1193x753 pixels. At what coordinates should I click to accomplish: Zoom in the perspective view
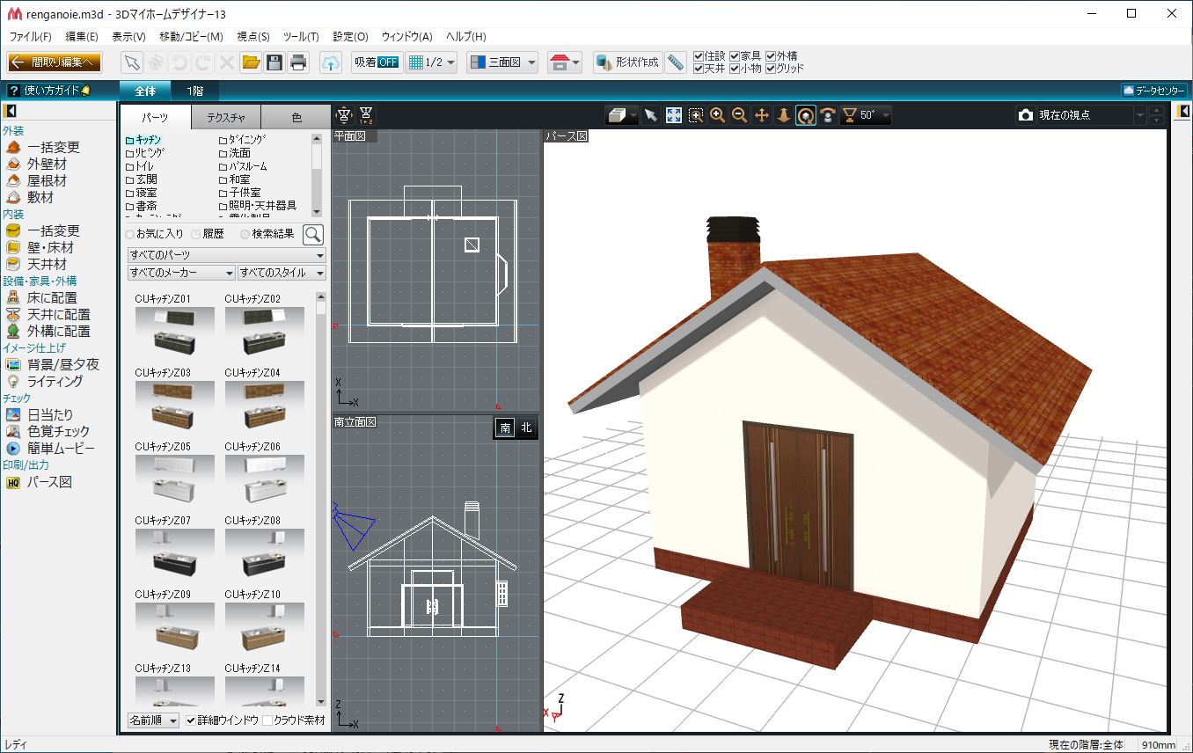(718, 115)
